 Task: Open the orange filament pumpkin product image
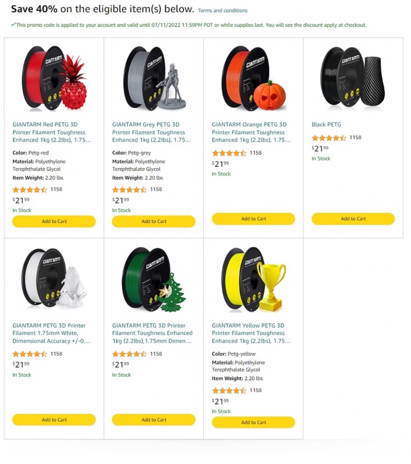(254, 78)
